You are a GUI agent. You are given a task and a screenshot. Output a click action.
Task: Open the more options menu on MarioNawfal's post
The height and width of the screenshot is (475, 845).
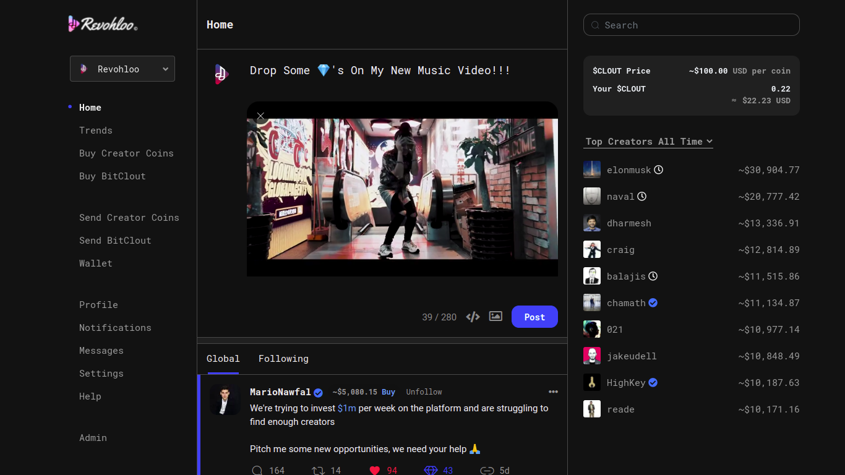553,392
